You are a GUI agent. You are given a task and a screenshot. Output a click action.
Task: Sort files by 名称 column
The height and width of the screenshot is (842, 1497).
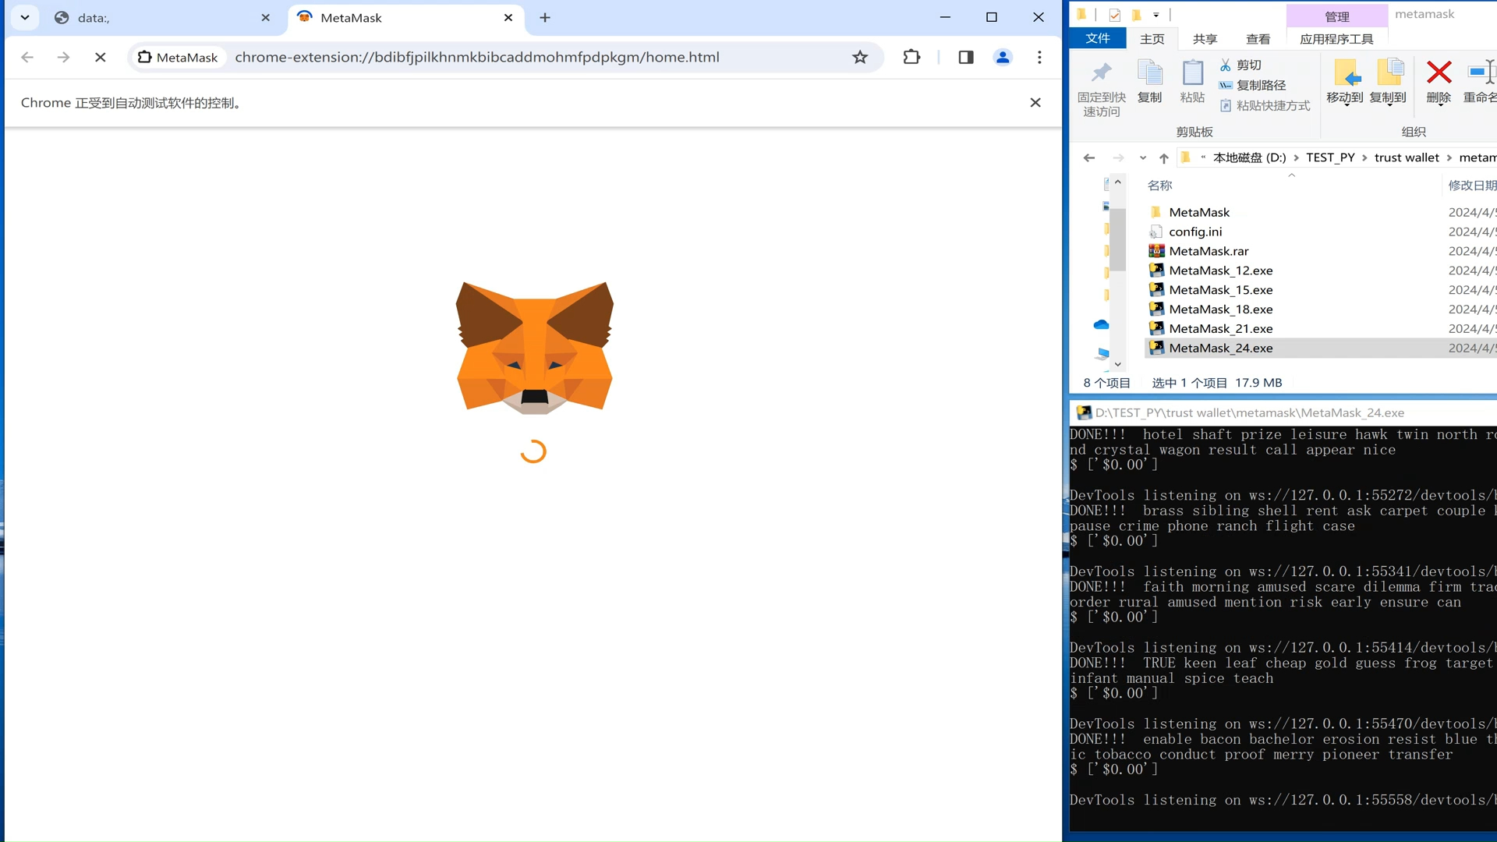1159,186
